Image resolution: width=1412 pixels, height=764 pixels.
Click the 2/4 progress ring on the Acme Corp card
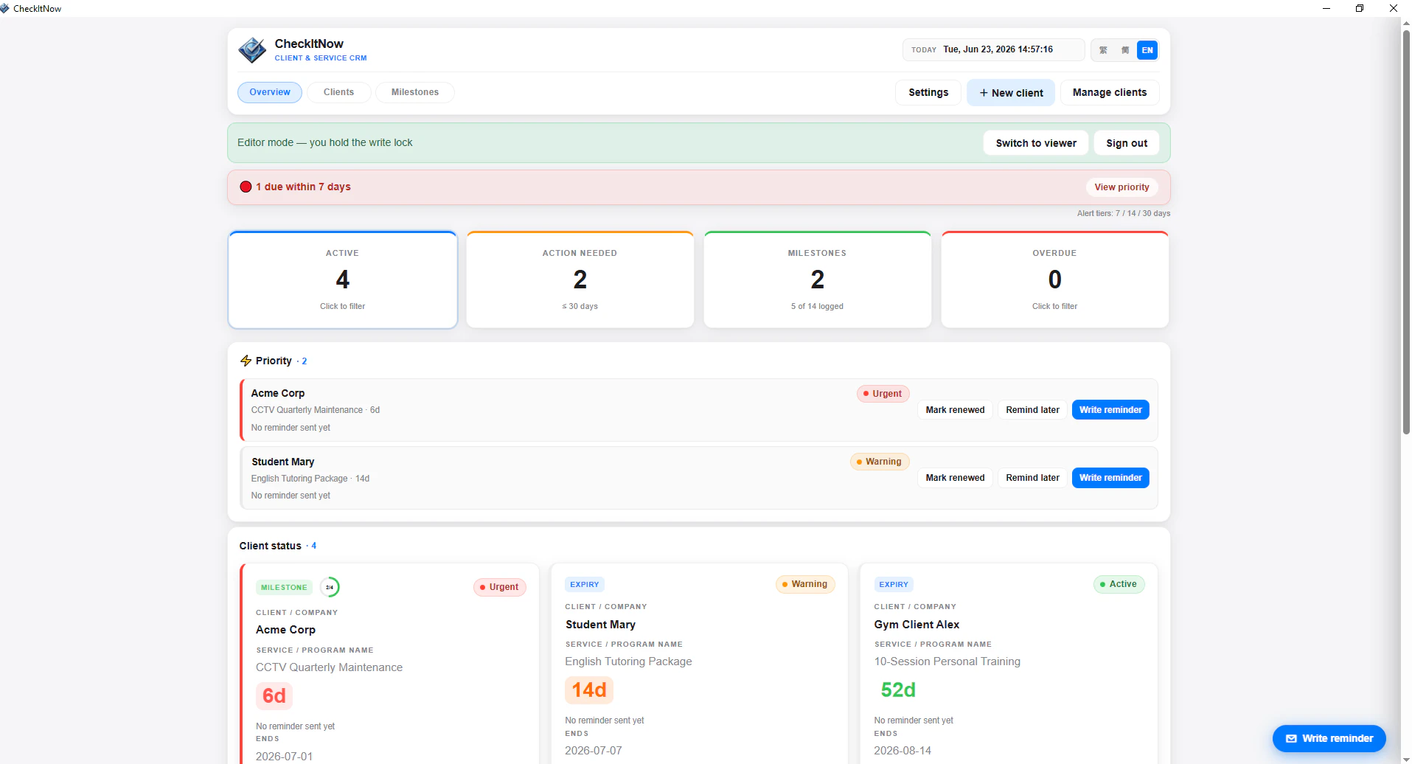(x=330, y=587)
